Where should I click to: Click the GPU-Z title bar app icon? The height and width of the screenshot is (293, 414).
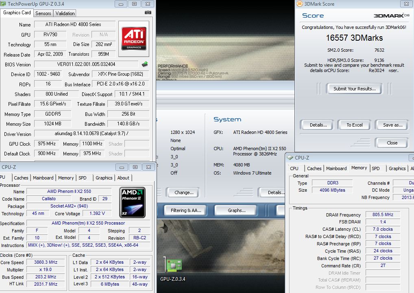3,4
